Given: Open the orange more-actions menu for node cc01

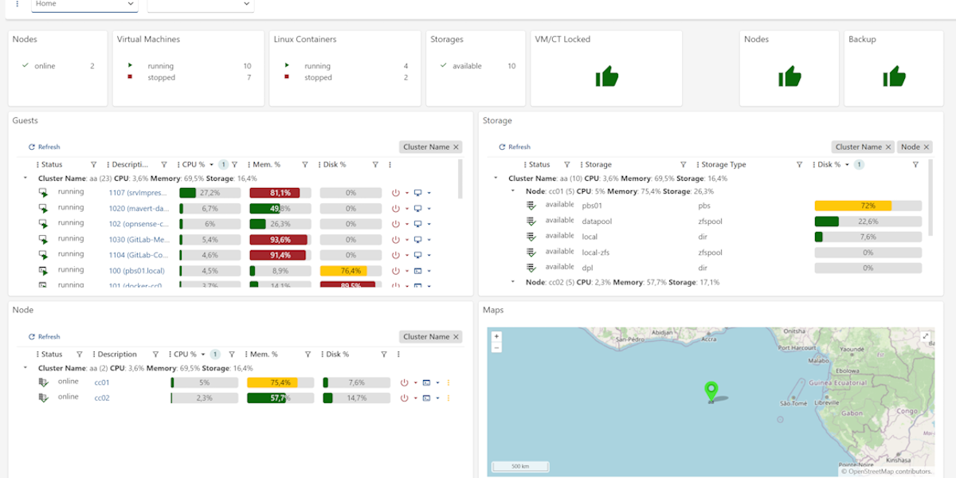Looking at the screenshot, I should coord(449,383).
